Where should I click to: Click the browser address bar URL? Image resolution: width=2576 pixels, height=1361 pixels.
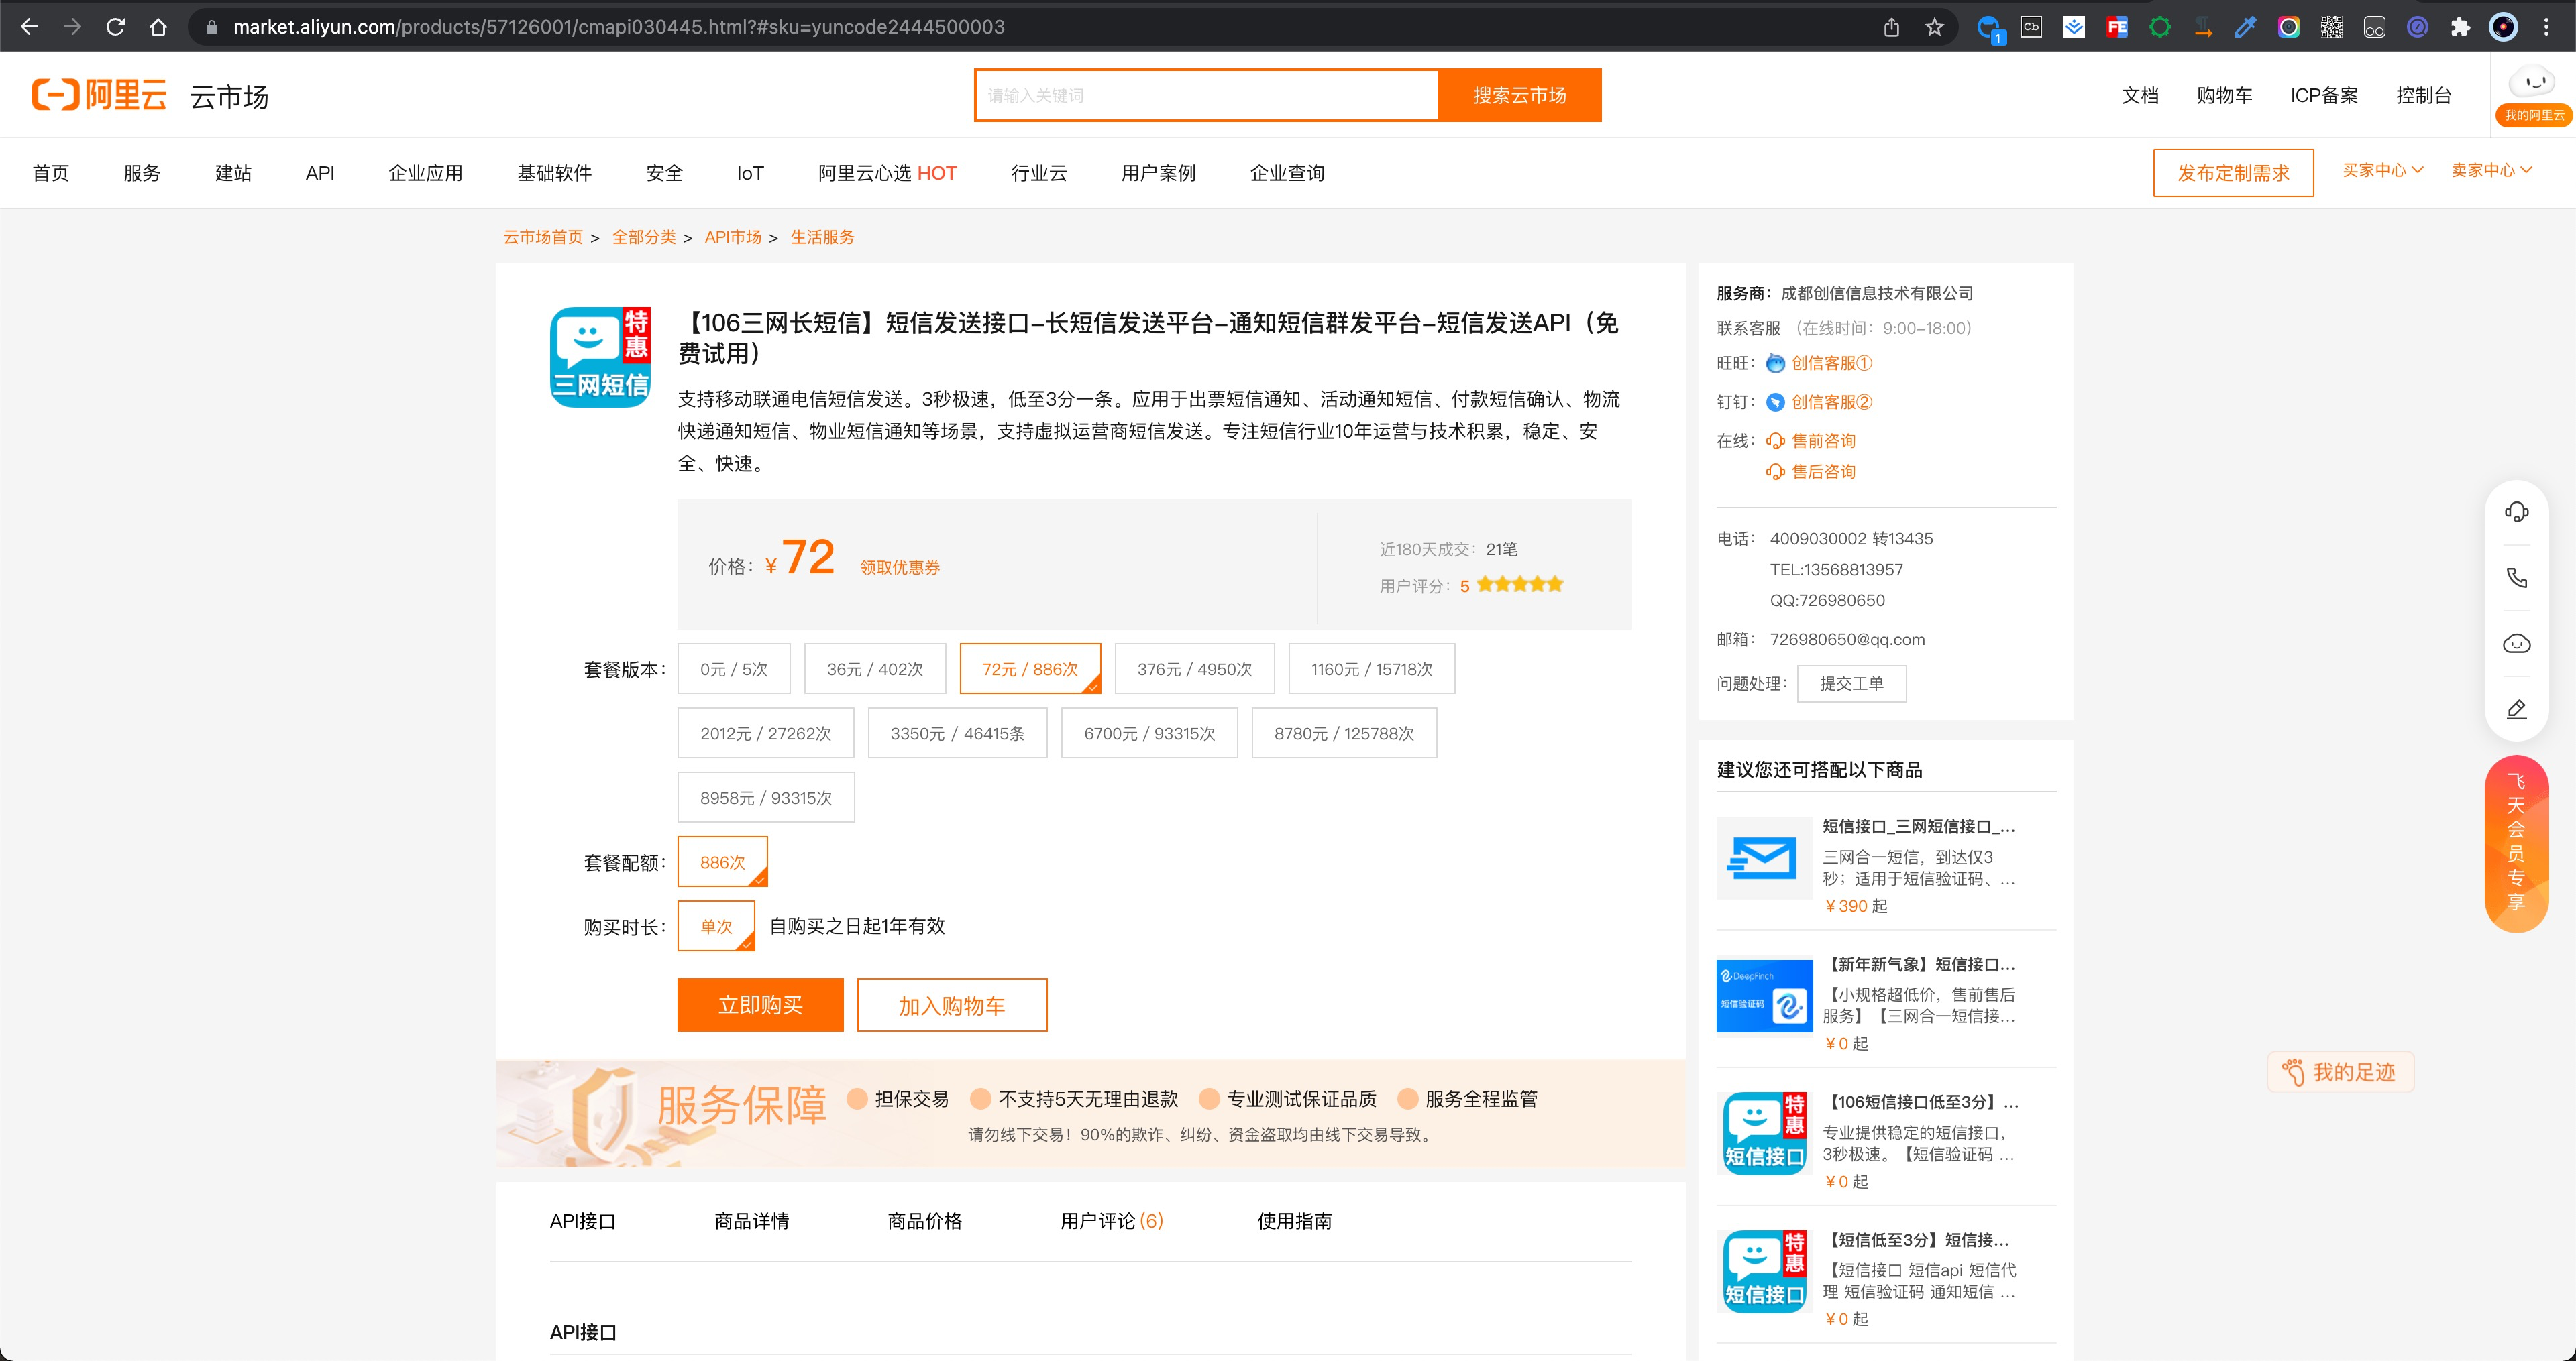[x=618, y=27]
